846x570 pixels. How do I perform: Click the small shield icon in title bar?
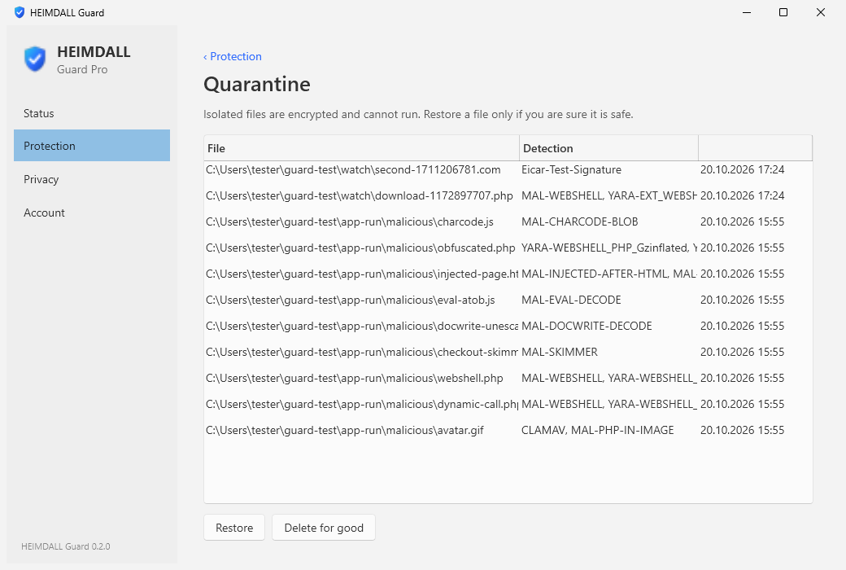pos(20,12)
